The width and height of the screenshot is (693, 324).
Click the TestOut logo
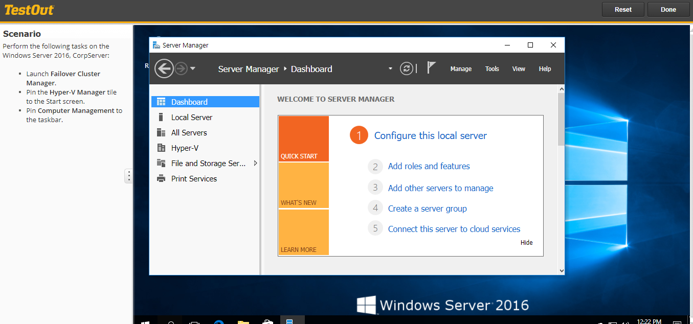point(29,10)
